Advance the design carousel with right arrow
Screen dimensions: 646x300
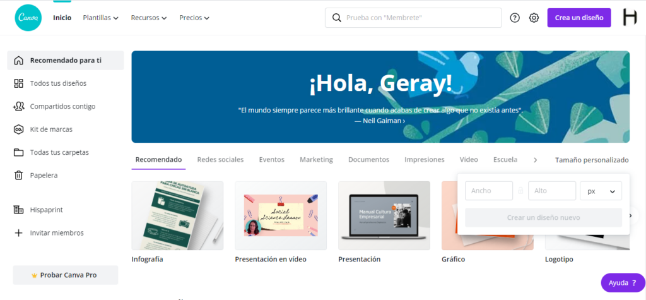click(630, 215)
